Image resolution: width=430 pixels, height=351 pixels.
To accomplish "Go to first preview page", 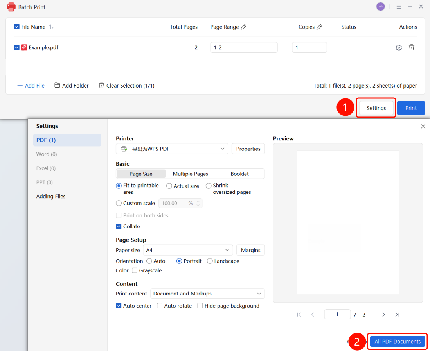I will [299, 315].
